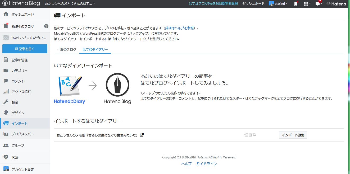This screenshot has width=350, height=174.
Task: Click the truck icon beside インポート in sidebar
Action: pyautogui.click(x=6, y=123)
